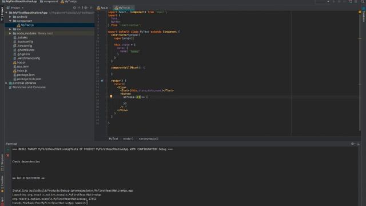Click the search everywhere magnifier icon
The image size is (366, 206).
click(363, 2)
